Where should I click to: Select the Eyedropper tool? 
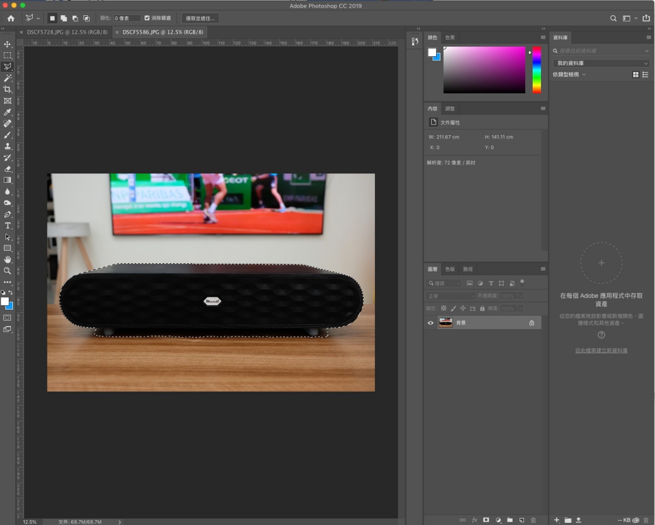pyautogui.click(x=8, y=112)
